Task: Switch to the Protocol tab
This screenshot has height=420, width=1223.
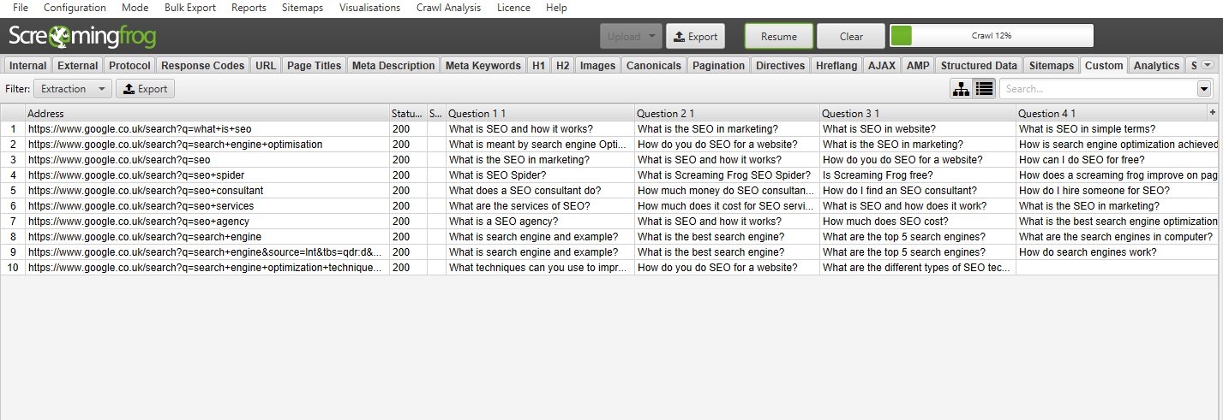Action: 129,65
